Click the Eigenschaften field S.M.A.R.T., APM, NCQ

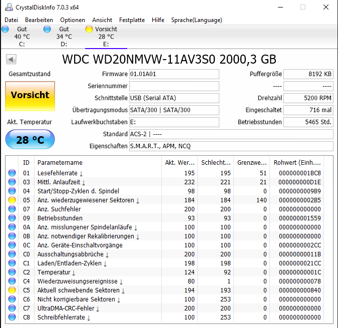click(x=231, y=146)
